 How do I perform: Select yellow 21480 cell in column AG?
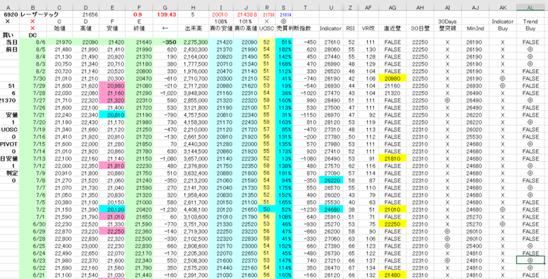392,275
